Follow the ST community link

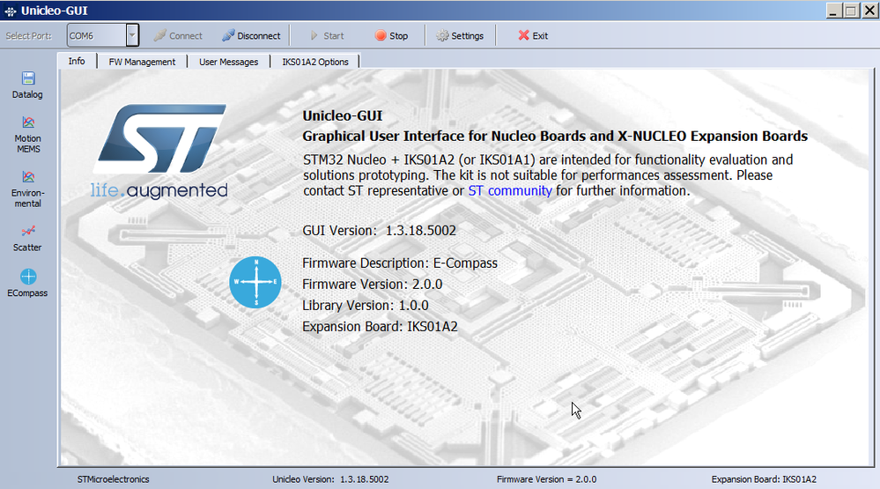tap(510, 191)
